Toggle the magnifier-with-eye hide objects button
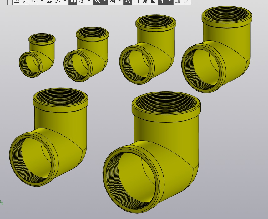268x219 pixels. pos(98,2)
